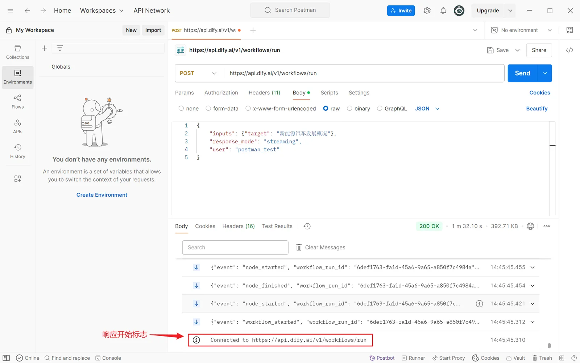The width and height of the screenshot is (580, 363).
Task: Select the binary body type
Action: (x=349, y=108)
